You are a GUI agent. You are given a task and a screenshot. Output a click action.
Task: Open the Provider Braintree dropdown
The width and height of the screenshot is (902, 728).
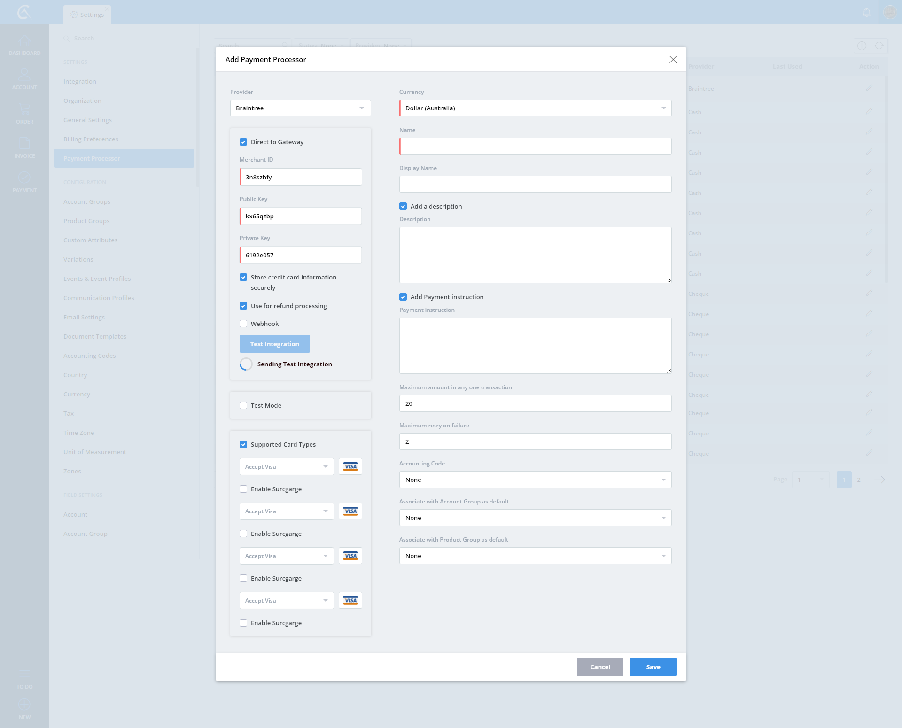[300, 108]
